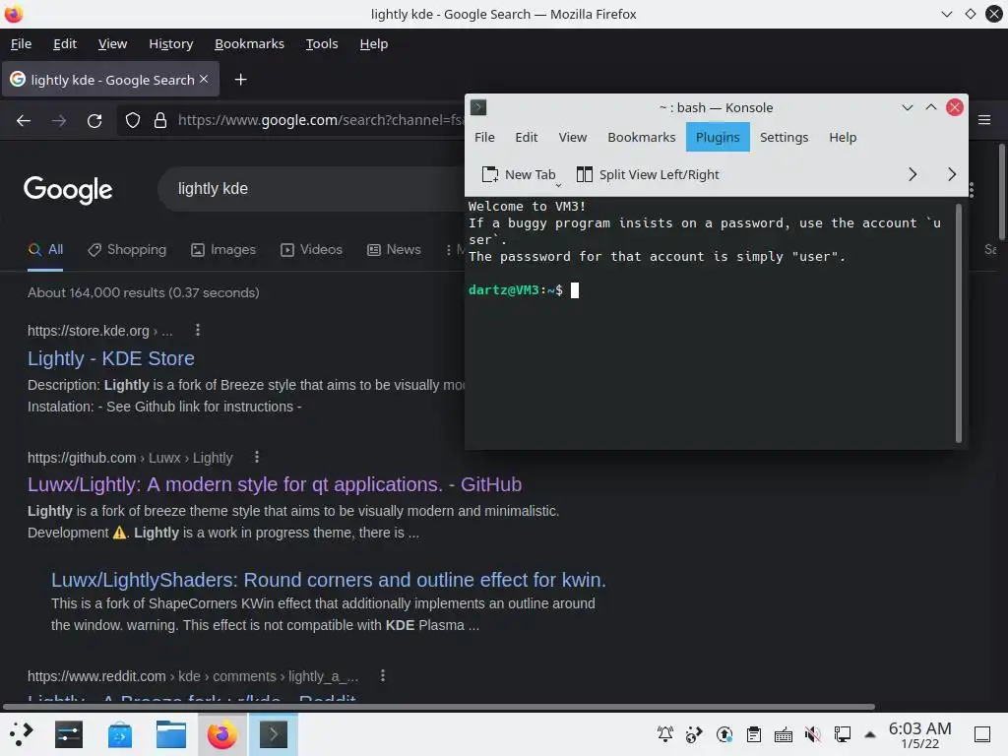Viewport: 1008px width, 756px height.
Task: Open clipboard tray icon
Action: [753, 734]
